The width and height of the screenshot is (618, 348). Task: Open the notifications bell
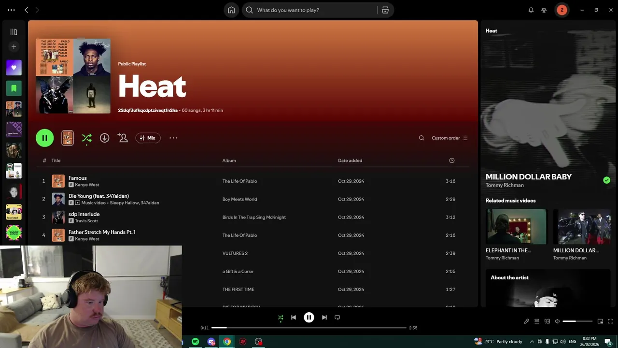[531, 10]
